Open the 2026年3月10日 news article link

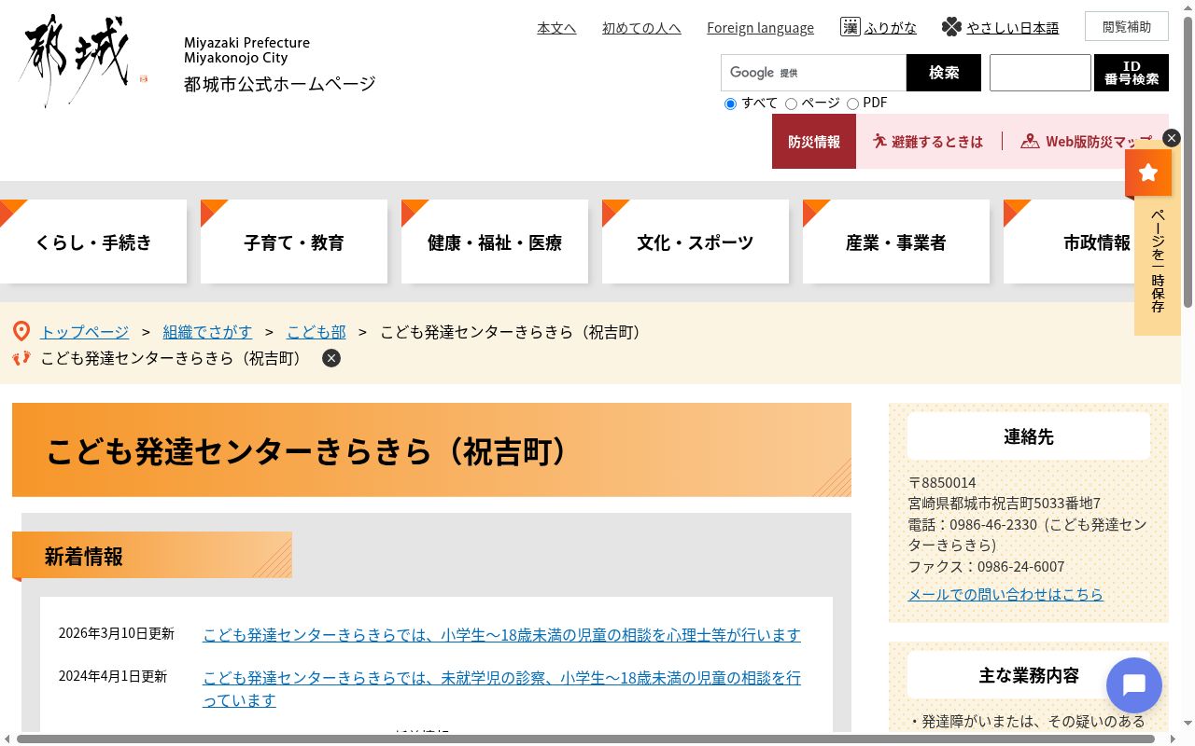pyautogui.click(x=501, y=635)
